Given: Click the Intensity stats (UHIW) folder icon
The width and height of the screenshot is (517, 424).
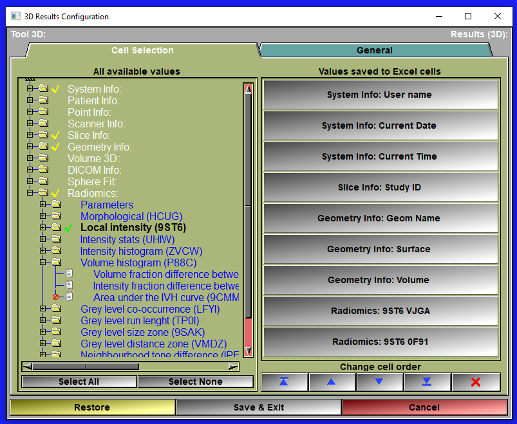Looking at the screenshot, I should tap(57, 239).
